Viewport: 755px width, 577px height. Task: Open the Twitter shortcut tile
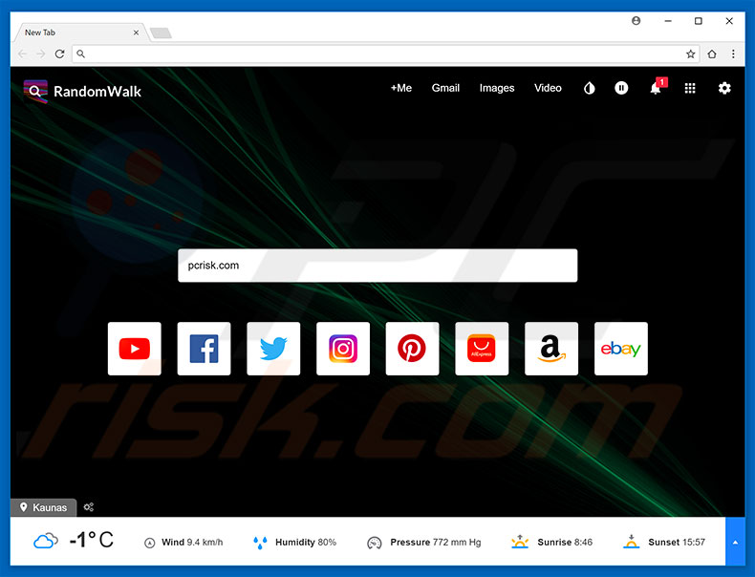tap(273, 349)
